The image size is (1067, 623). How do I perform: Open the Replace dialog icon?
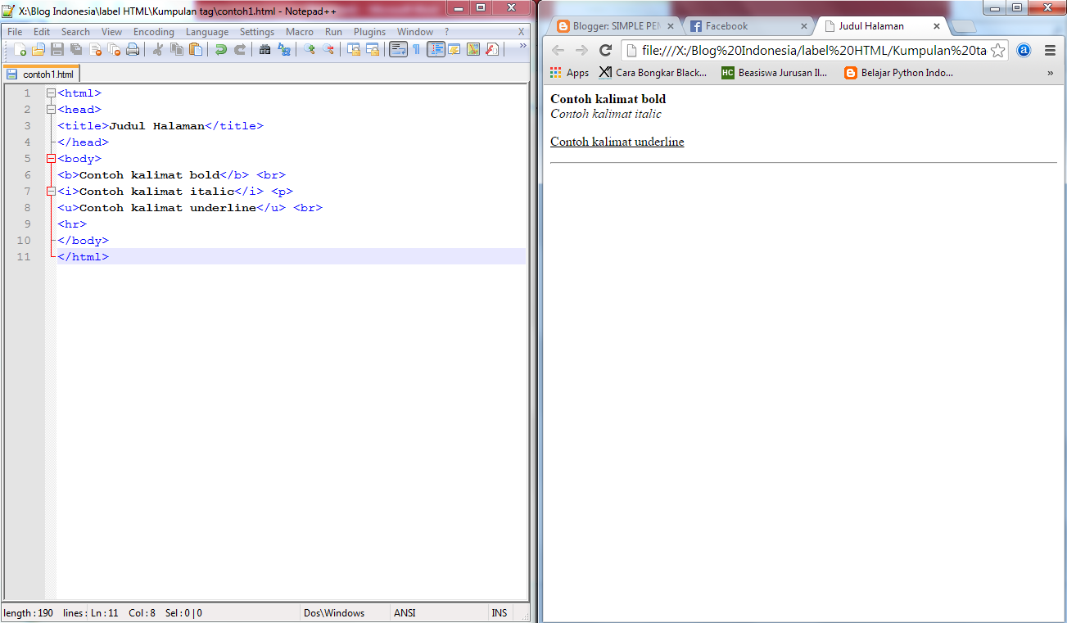[x=284, y=50]
